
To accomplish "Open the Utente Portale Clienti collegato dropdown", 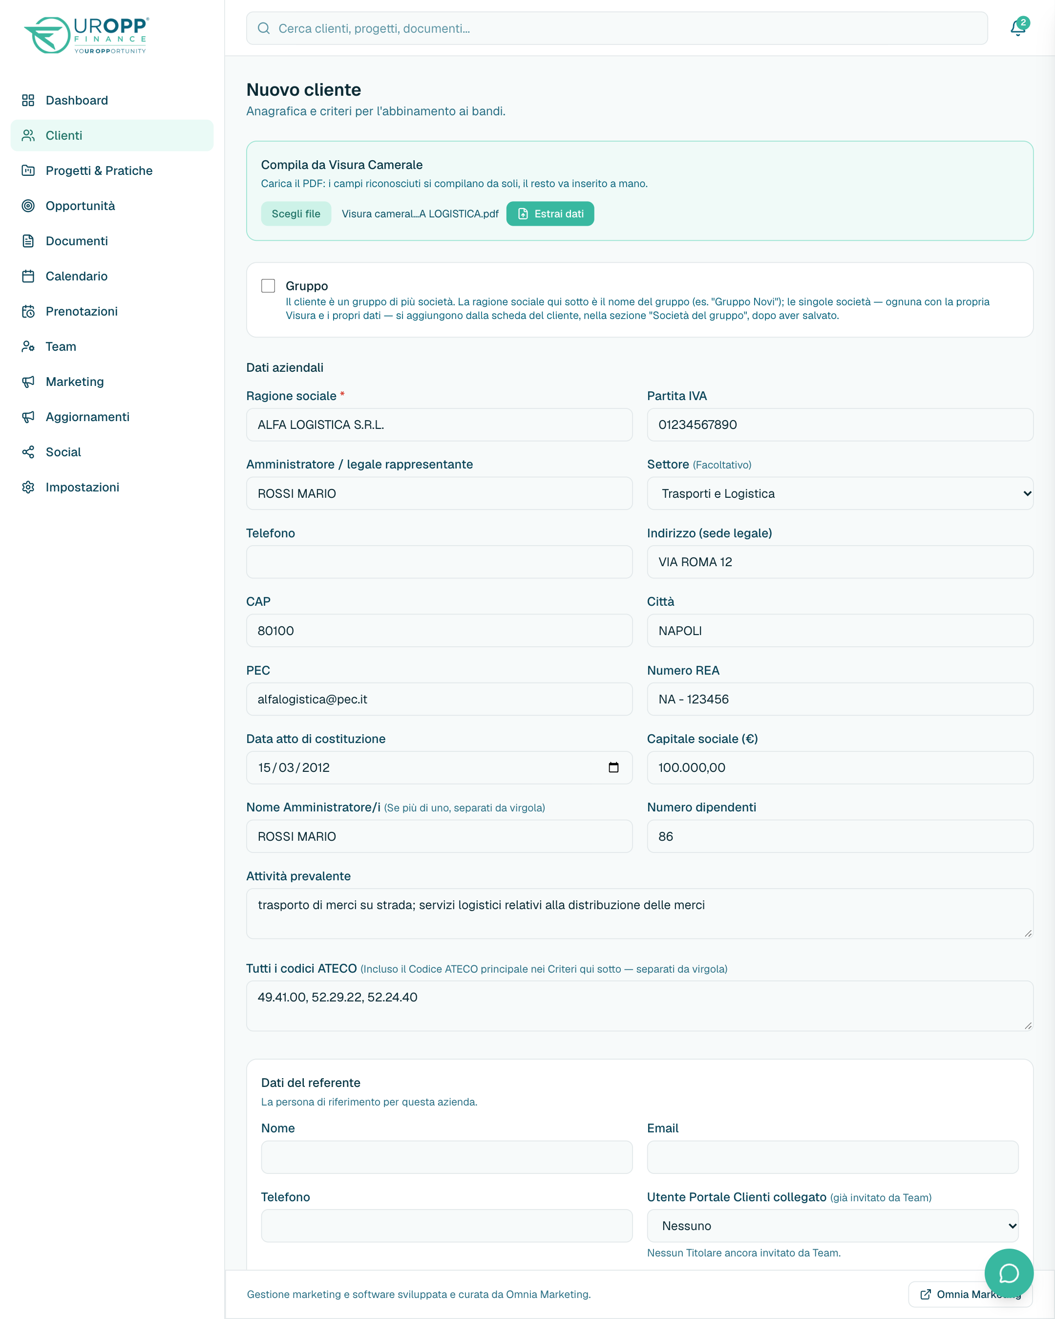I will coord(832,1225).
